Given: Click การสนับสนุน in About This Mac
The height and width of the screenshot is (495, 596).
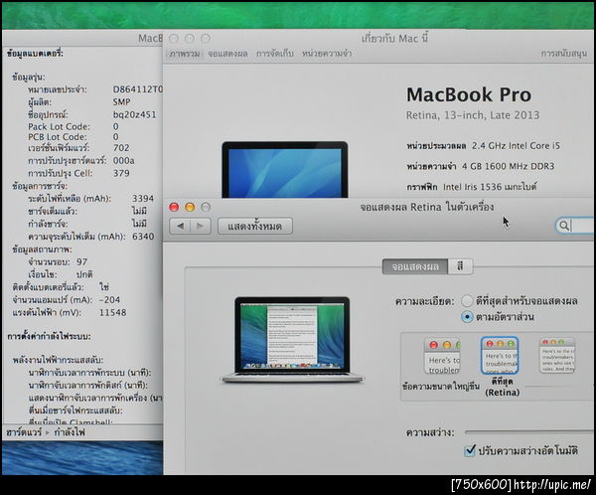Looking at the screenshot, I should pyautogui.click(x=564, y=54).
